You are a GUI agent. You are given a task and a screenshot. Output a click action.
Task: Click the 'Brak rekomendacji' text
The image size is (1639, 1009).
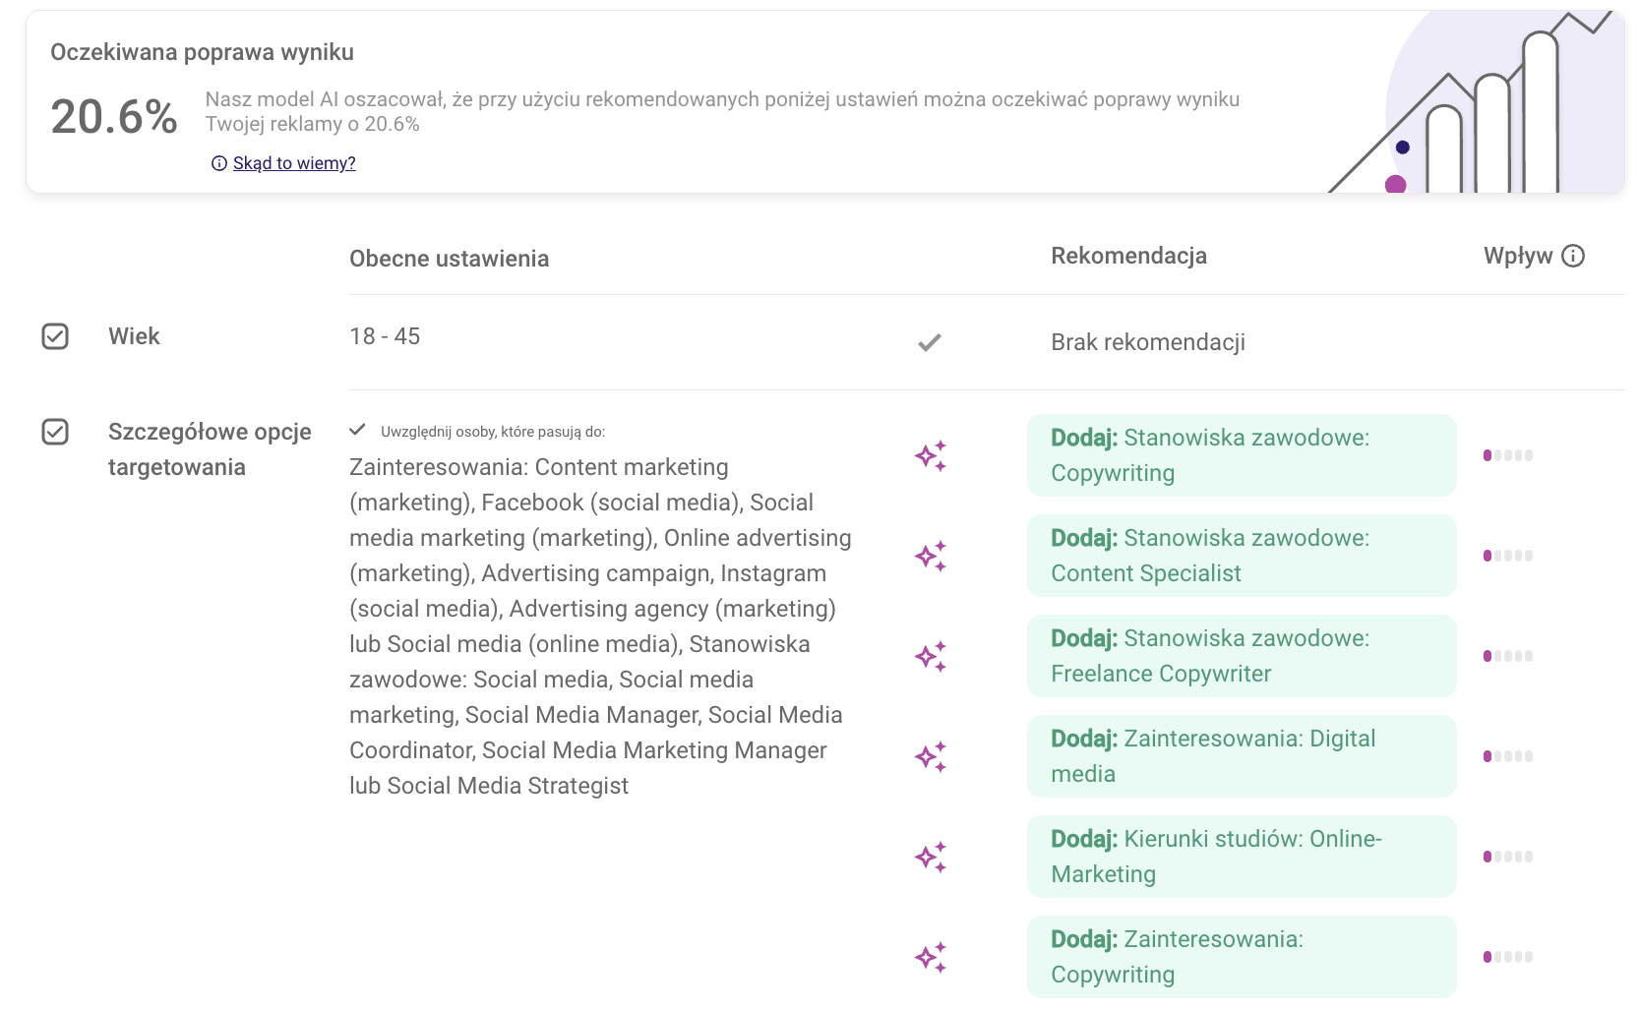(1148, 342)
